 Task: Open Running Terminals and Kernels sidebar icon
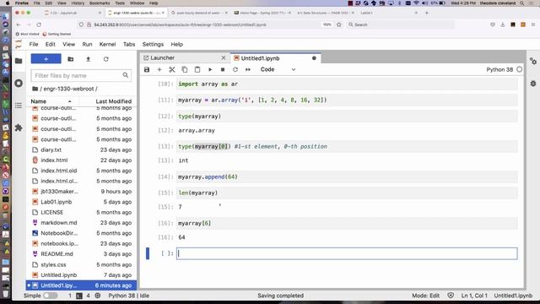pyautogui.click(x=19, y=83)
